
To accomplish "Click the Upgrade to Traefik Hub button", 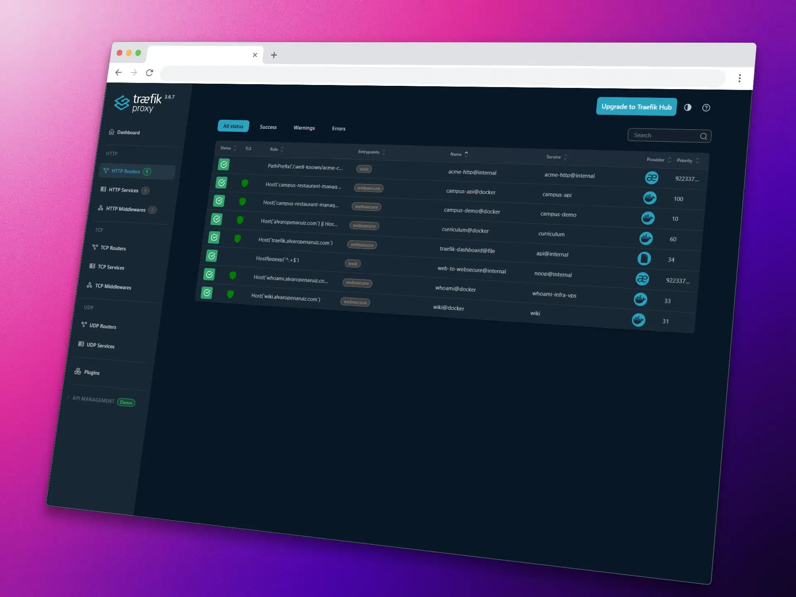I will pos(636,107).
